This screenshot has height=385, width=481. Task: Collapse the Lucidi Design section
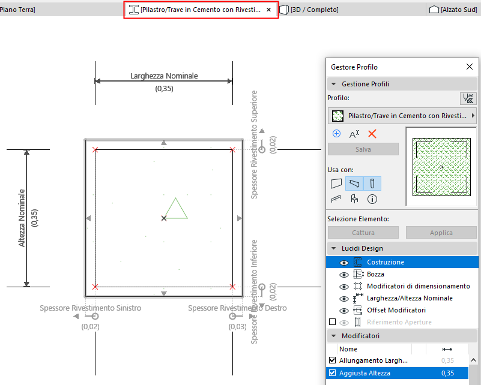pos(333,248)
